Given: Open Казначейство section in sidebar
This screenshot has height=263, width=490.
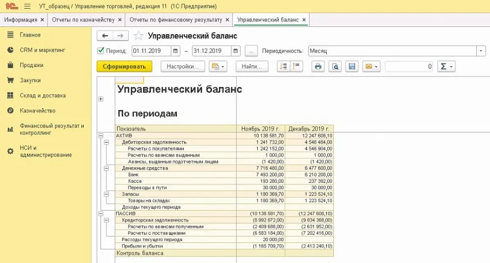Looking at the screenshot, I should tap(38, 111).
